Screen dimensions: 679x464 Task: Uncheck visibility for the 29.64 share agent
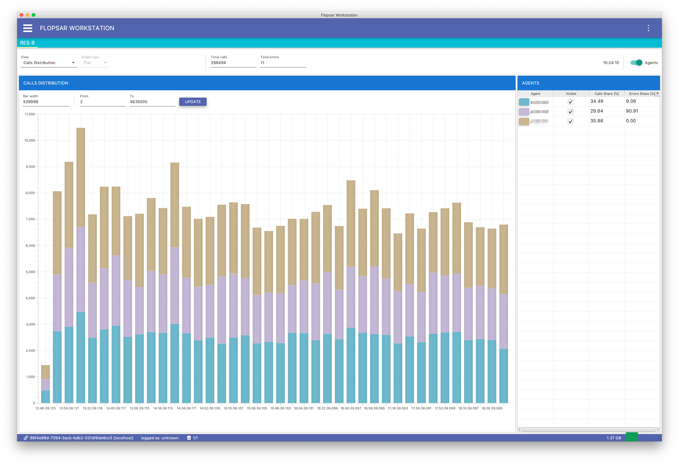coord(571,112)
